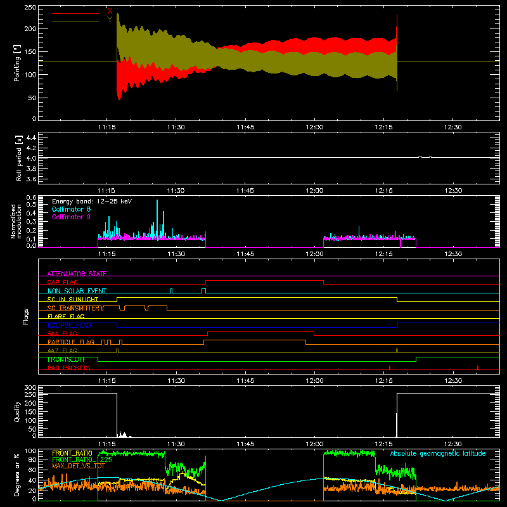Click the olive Y legend line
The height and width of the screenshot is (507, 507).
75,22
